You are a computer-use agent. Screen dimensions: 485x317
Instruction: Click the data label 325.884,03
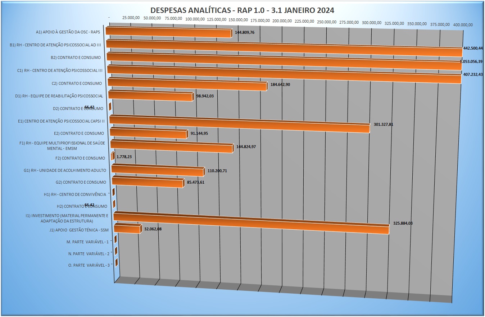click(x=403, y=223)
